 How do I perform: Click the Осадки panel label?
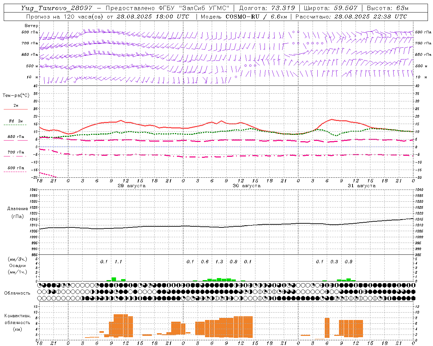pos(18,266)
